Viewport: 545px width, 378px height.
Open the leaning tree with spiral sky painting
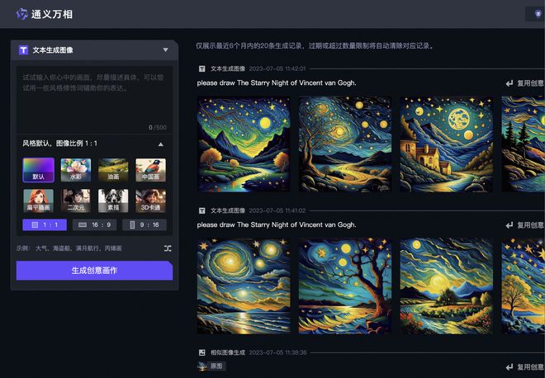[345, 144]
